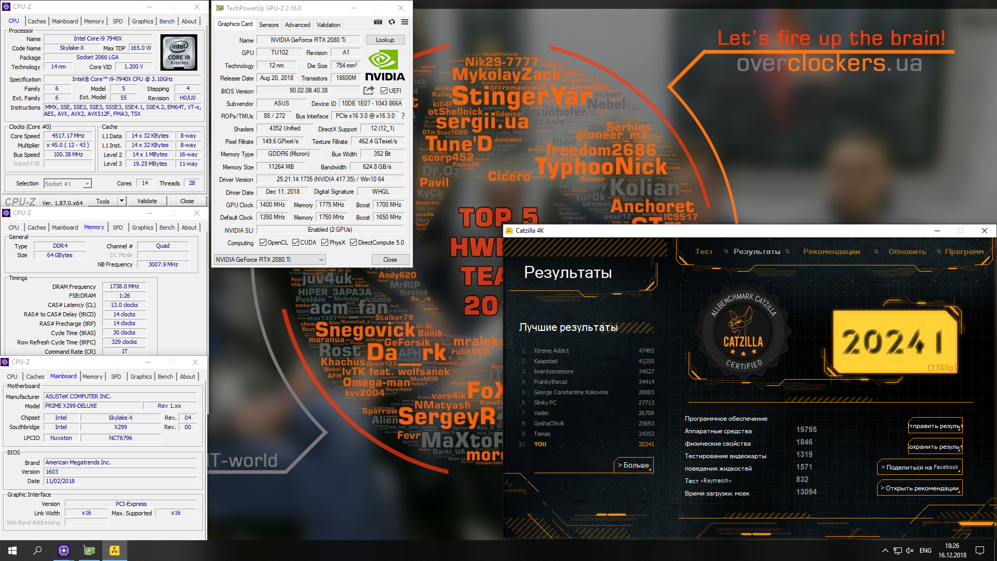This screenshot has width=997, height=561.
Task: Click the GPU Name field in GPU-Z
Action: tap(308, 40)
